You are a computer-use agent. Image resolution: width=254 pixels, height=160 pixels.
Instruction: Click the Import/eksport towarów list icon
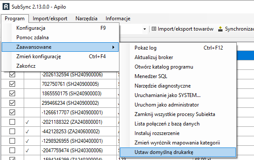(154, 29)
